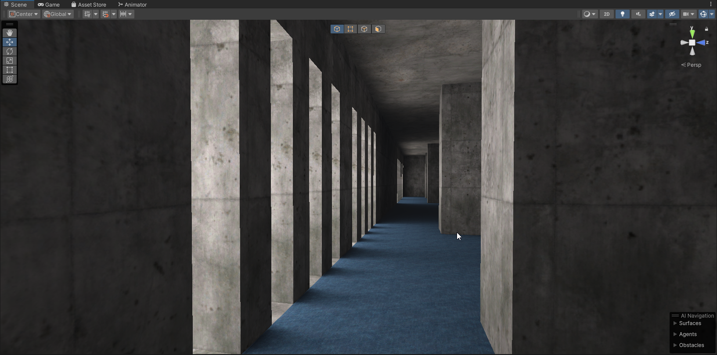Enable 2D view mode
Image resolution: width=717 pixels, height=355 pixels.
coord(606,14)
